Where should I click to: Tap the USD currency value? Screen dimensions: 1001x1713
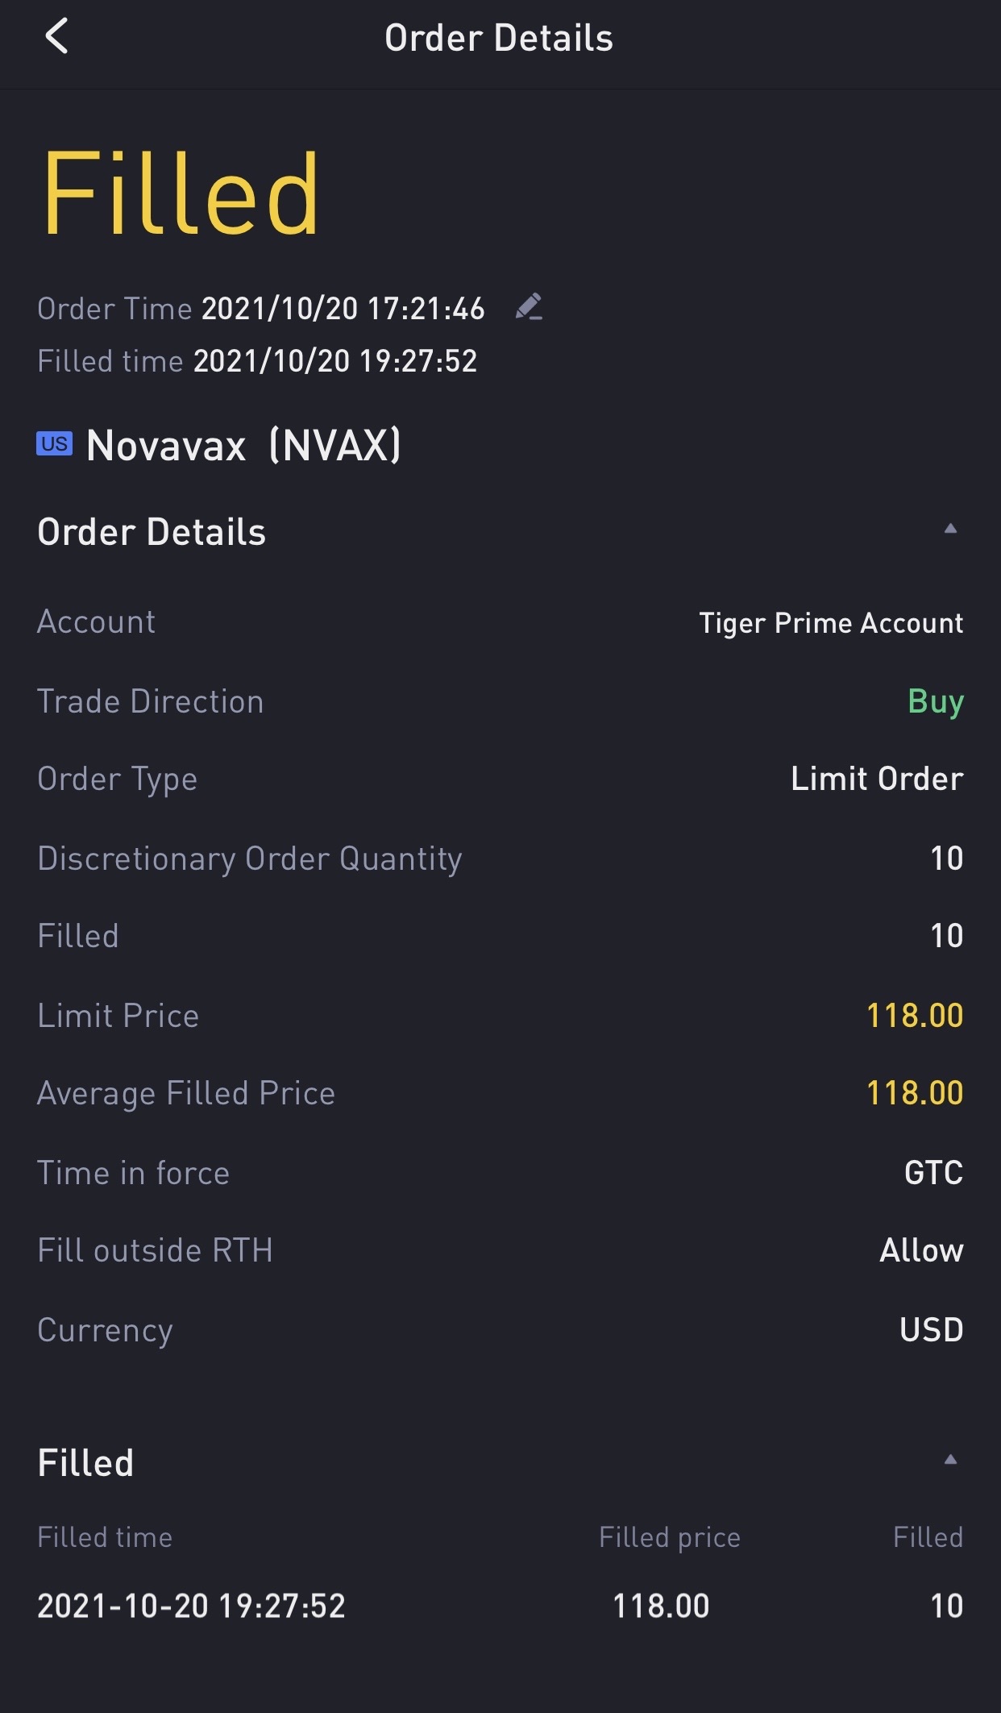[x=931, y=1330]
